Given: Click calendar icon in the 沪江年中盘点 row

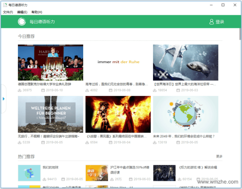Looking at the screenshot, I should click(131, 179).
